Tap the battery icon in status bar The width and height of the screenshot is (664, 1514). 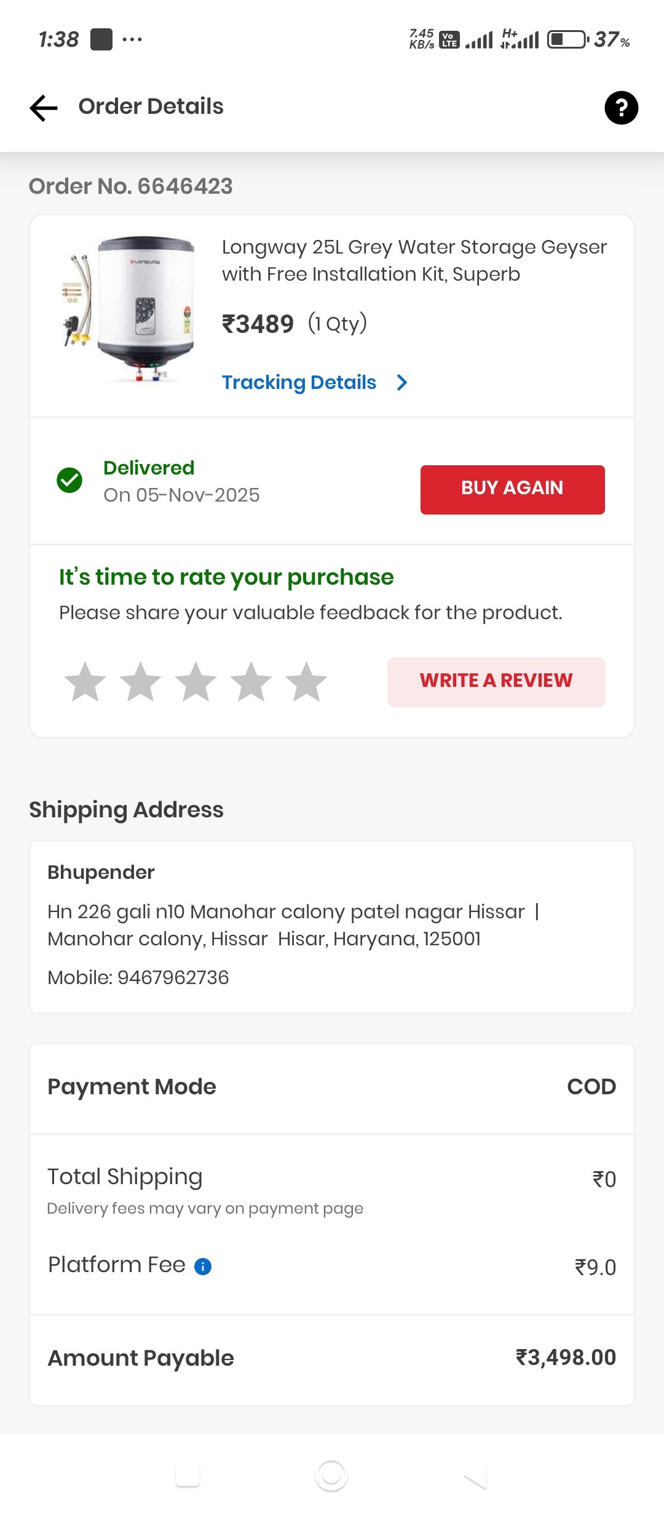point(567,40)
